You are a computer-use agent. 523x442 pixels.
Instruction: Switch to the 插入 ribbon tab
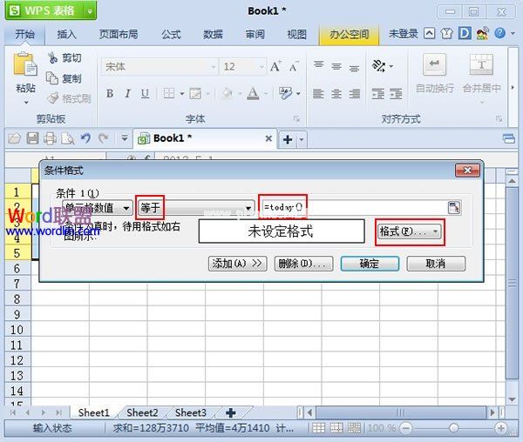point(67,34)
